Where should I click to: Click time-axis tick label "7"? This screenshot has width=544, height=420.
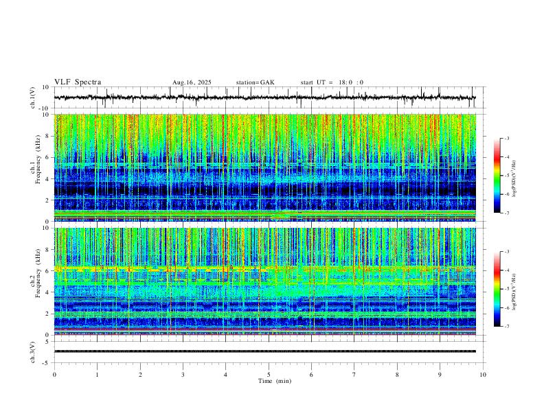click(354, 375)
